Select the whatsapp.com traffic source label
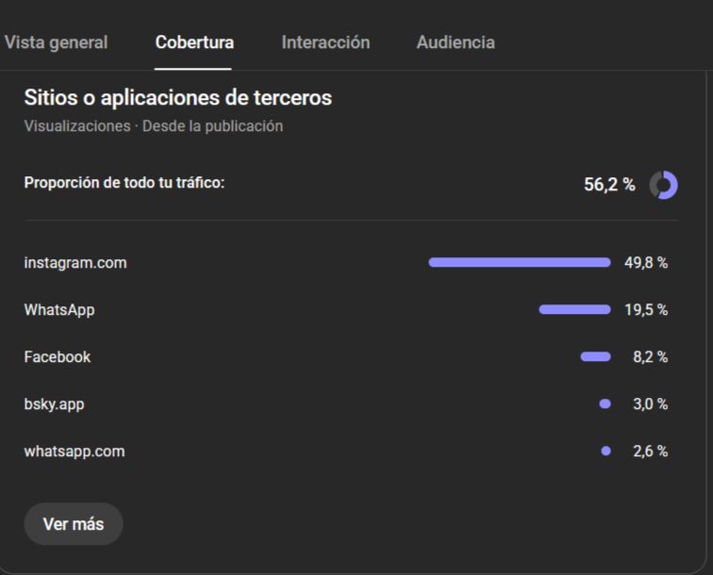Image resolution: width=713 pixels, height=575 pixels. [75, 452]
